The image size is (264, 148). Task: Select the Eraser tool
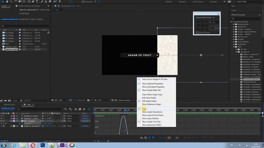point(50,2)
